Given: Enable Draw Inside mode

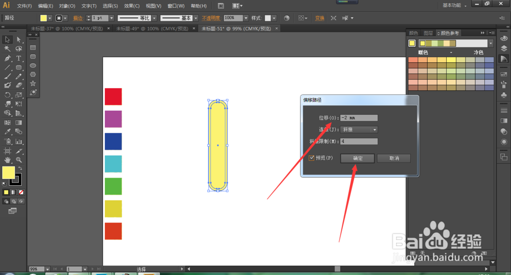Looking at the screenshot, I should [21, 202].
